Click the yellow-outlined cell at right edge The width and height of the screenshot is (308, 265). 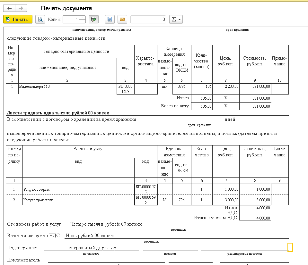pyautogui.click(x=290, y=247)
